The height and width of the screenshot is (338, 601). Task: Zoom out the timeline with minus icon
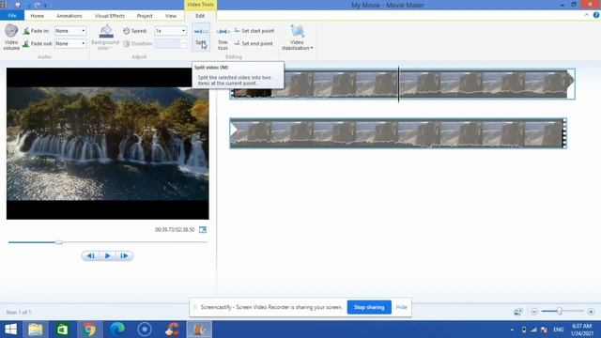tap(534, 312)
